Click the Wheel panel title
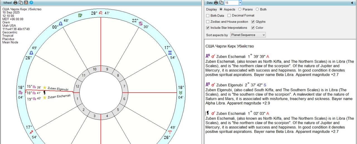The width and height of the screenshot is (357, 144). pyautogui.click(x=7, y=2)
